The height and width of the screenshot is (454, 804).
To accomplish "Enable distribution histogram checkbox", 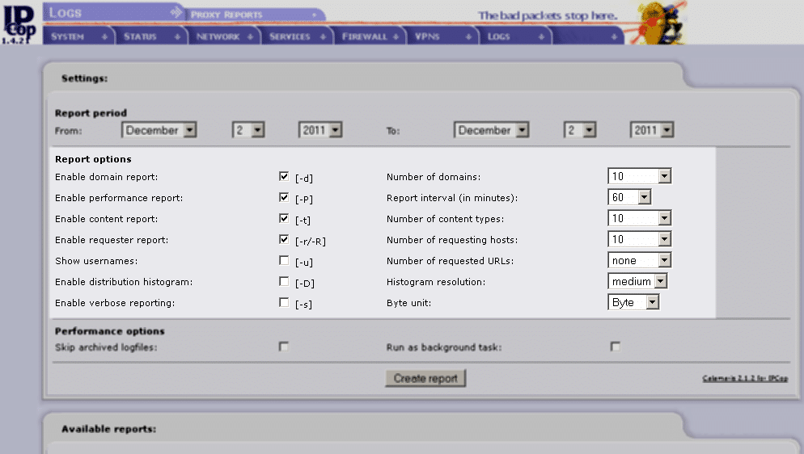I will pyautogui.click(x=284, y=281).
